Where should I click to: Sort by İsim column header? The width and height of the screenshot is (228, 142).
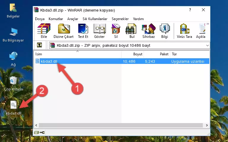click(x=78, y=54)
